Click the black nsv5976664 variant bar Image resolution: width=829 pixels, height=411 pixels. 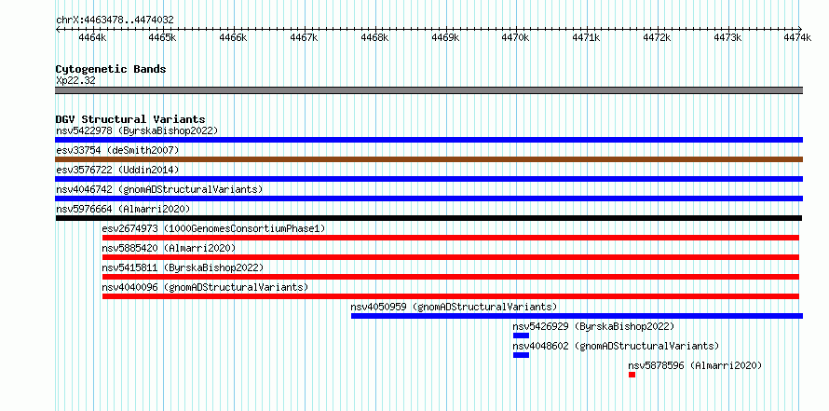click(428, 218)
